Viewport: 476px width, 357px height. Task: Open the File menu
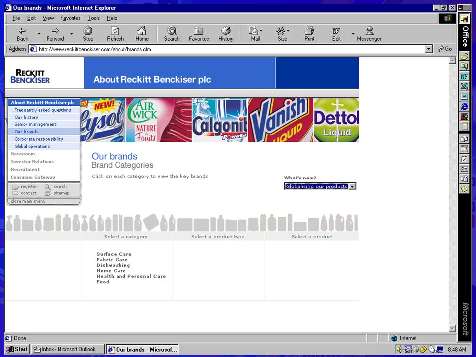pos(16,18)
